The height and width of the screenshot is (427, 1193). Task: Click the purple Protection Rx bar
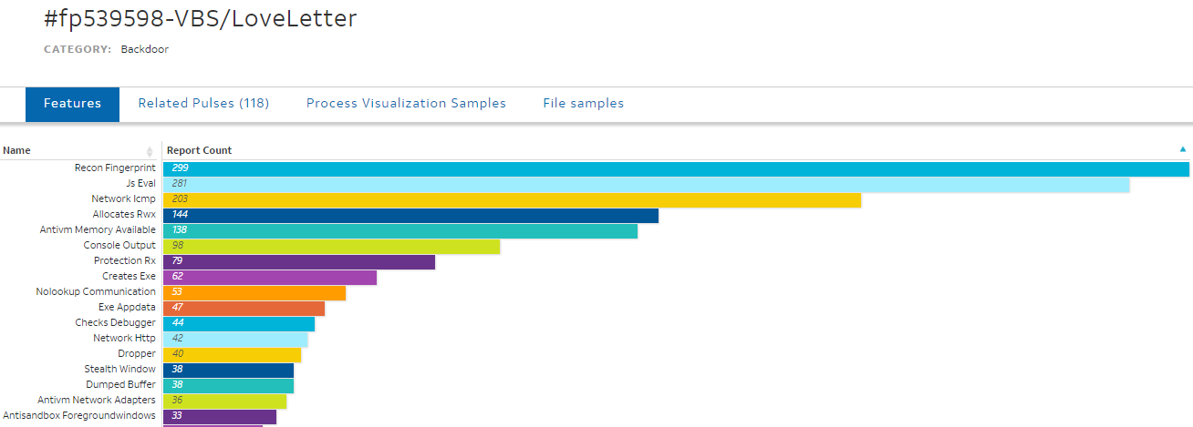coord(298,261)
